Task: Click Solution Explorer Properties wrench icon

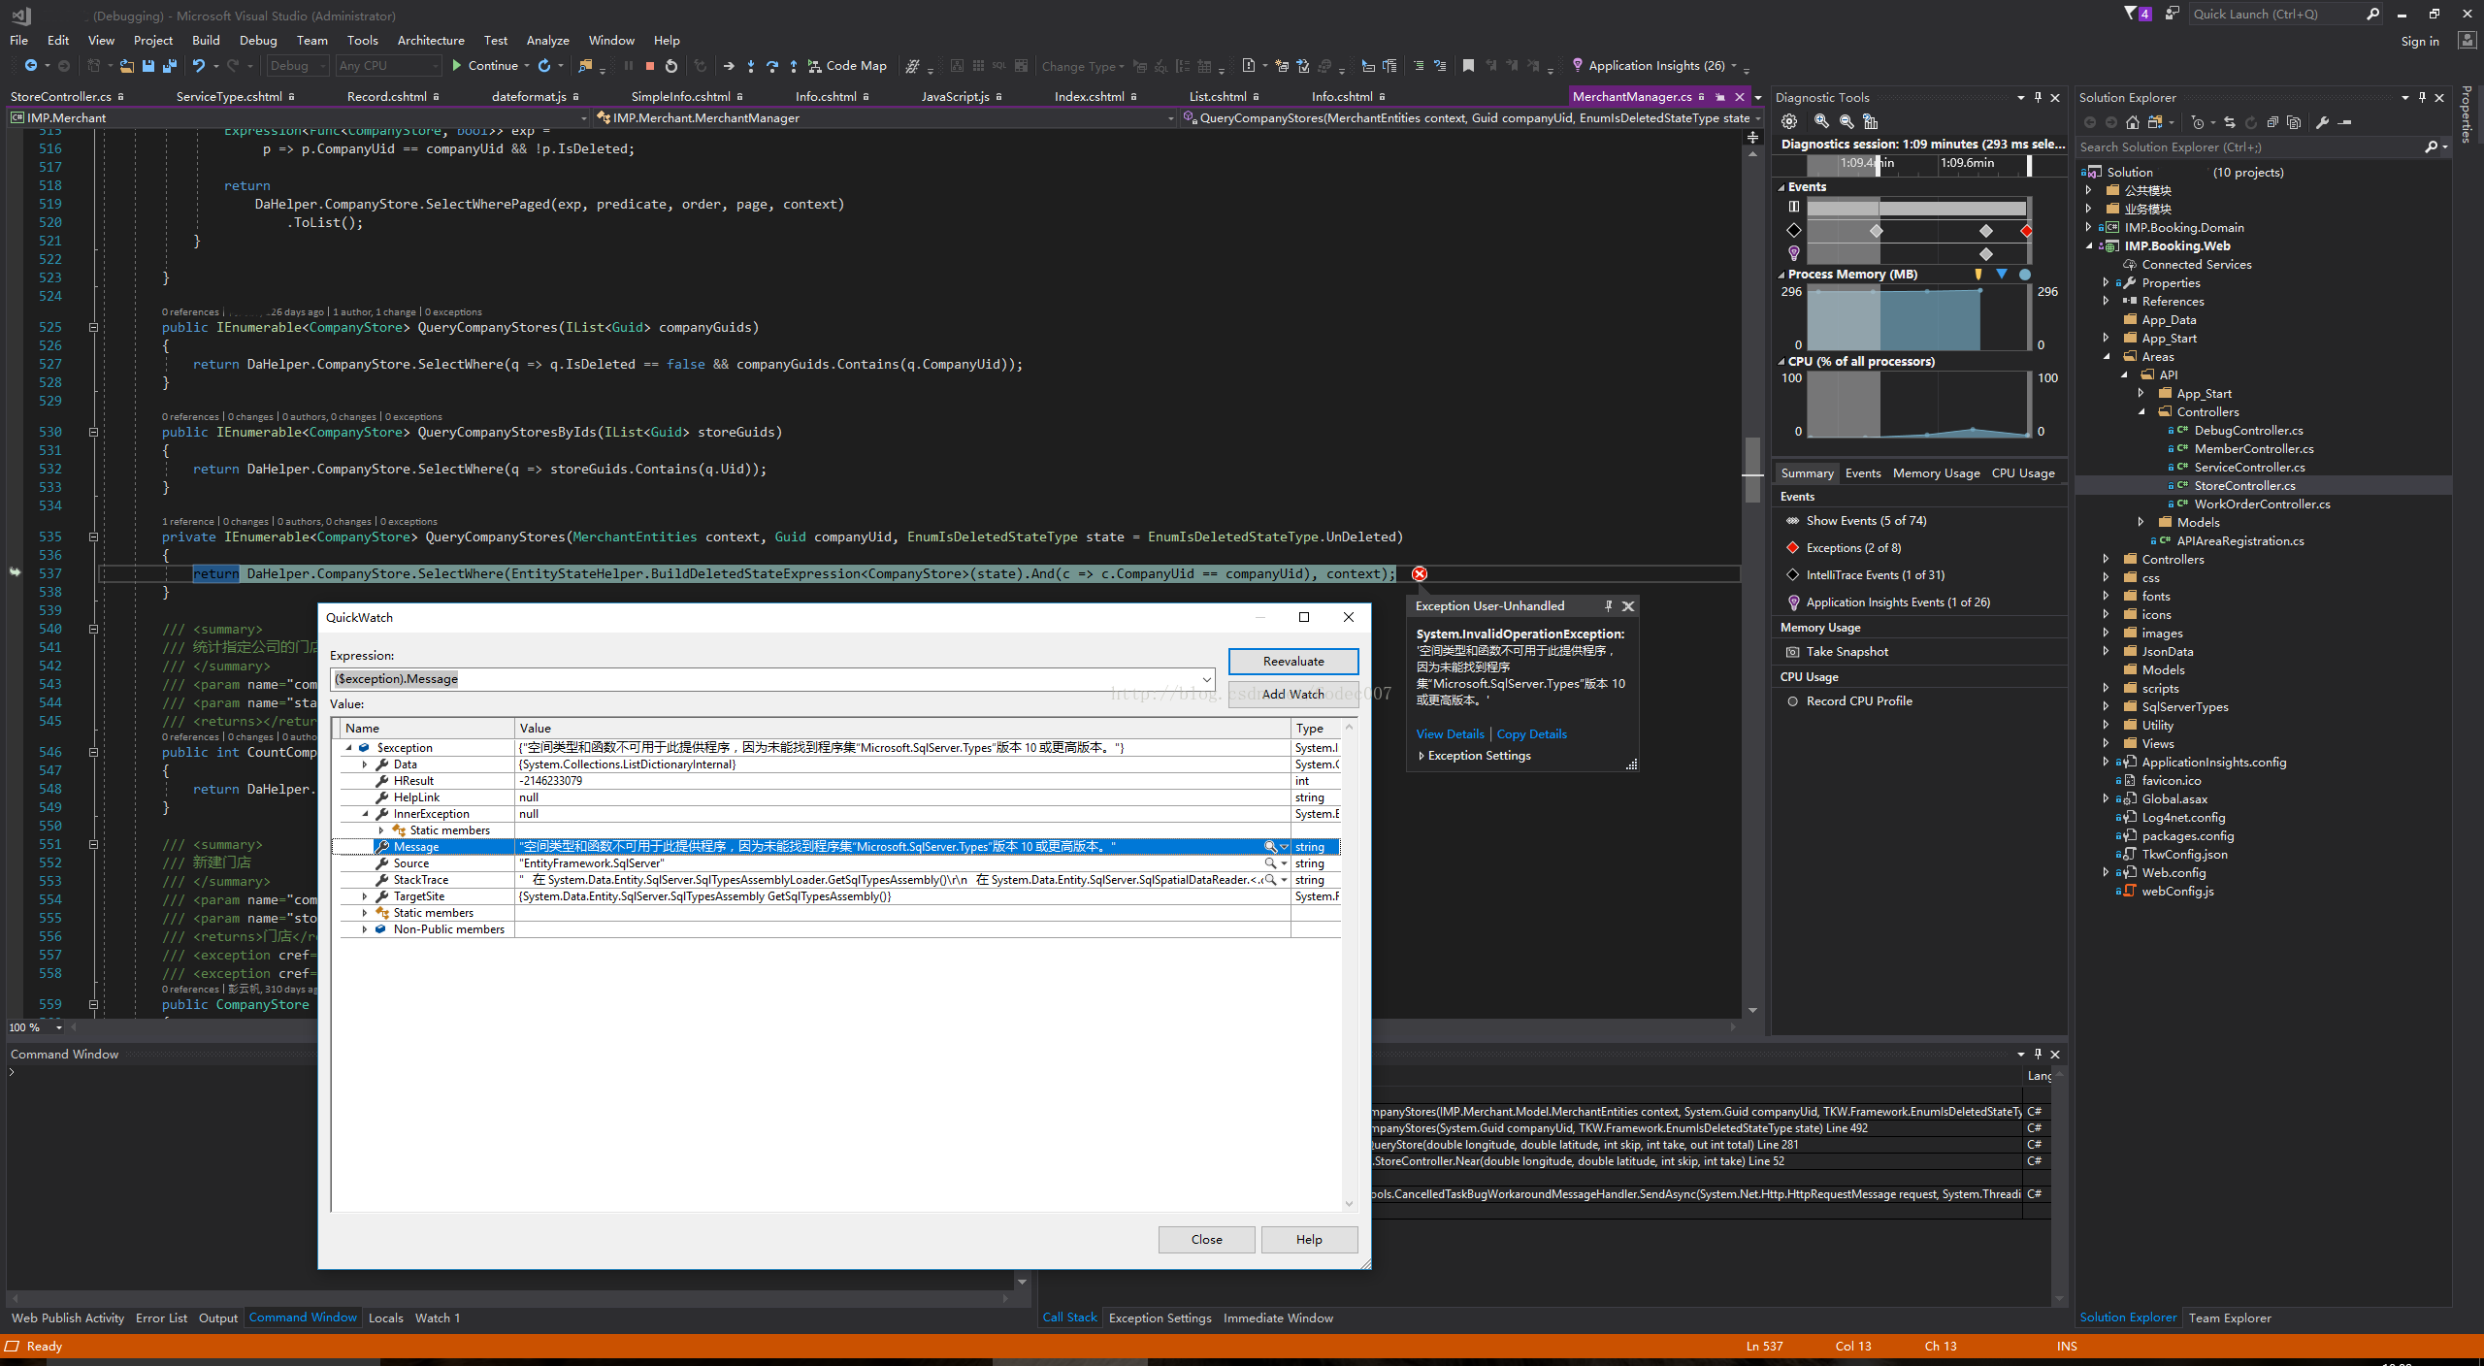Action: [2322, 122]
